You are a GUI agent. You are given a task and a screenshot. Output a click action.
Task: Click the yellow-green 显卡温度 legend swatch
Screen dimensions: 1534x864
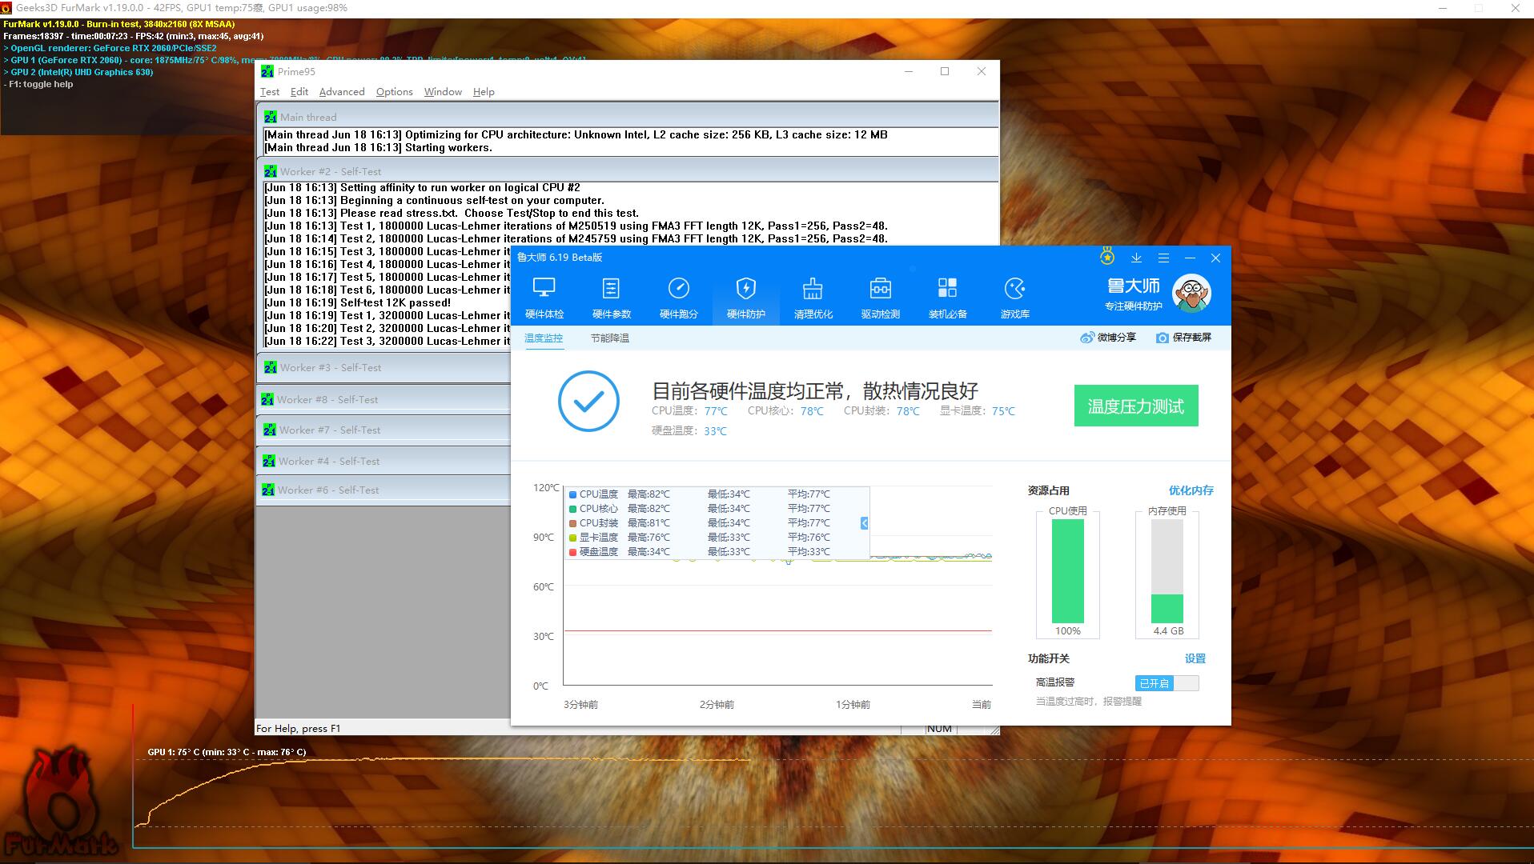(x=572, y=538)
